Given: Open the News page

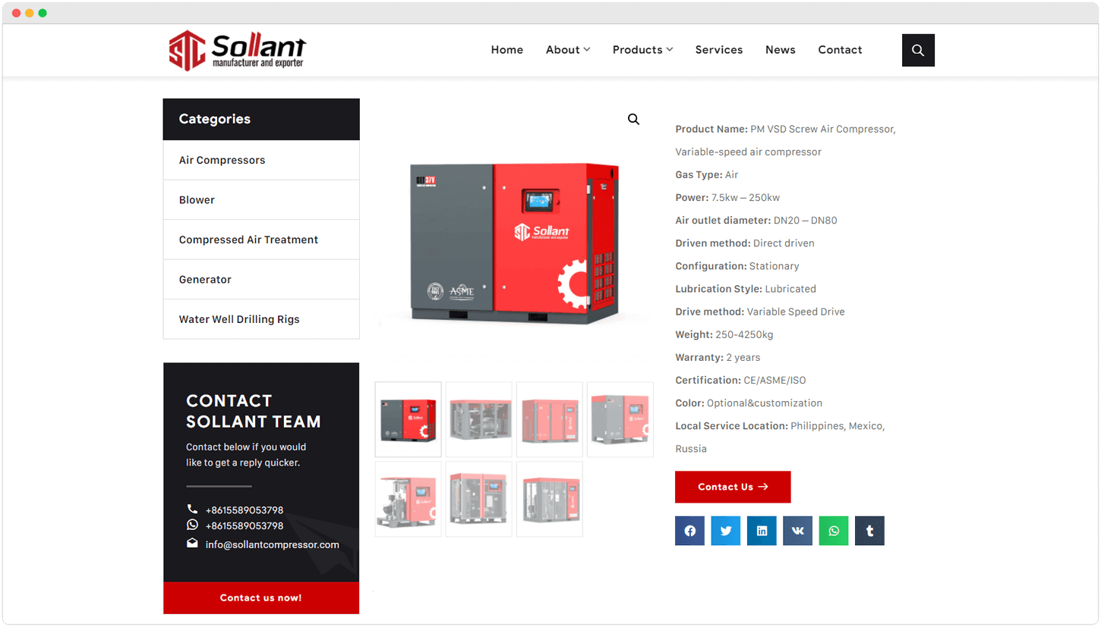Looking at the screenshot, I should (x=781, y=50).
